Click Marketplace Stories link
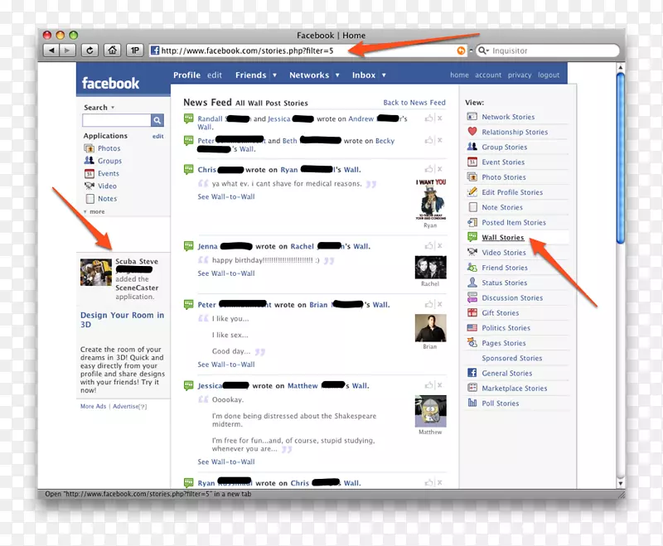This screenshot has height=546, width=663. (514, 388)
